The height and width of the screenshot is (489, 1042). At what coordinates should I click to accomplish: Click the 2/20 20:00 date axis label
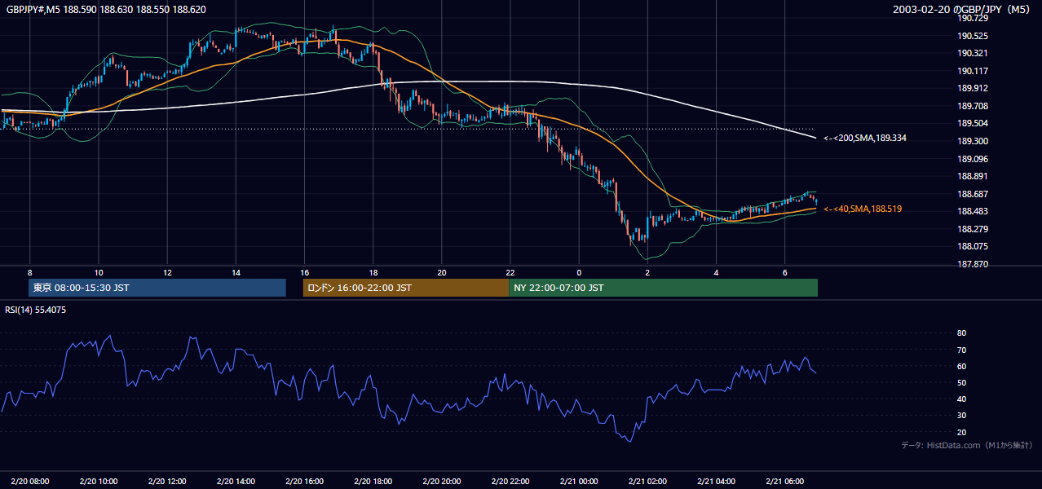click(x=441, y=481)
